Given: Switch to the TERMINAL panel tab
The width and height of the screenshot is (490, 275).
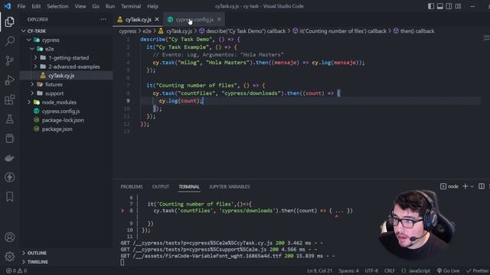Looking at the screenshot, I should tap(189, 186).
